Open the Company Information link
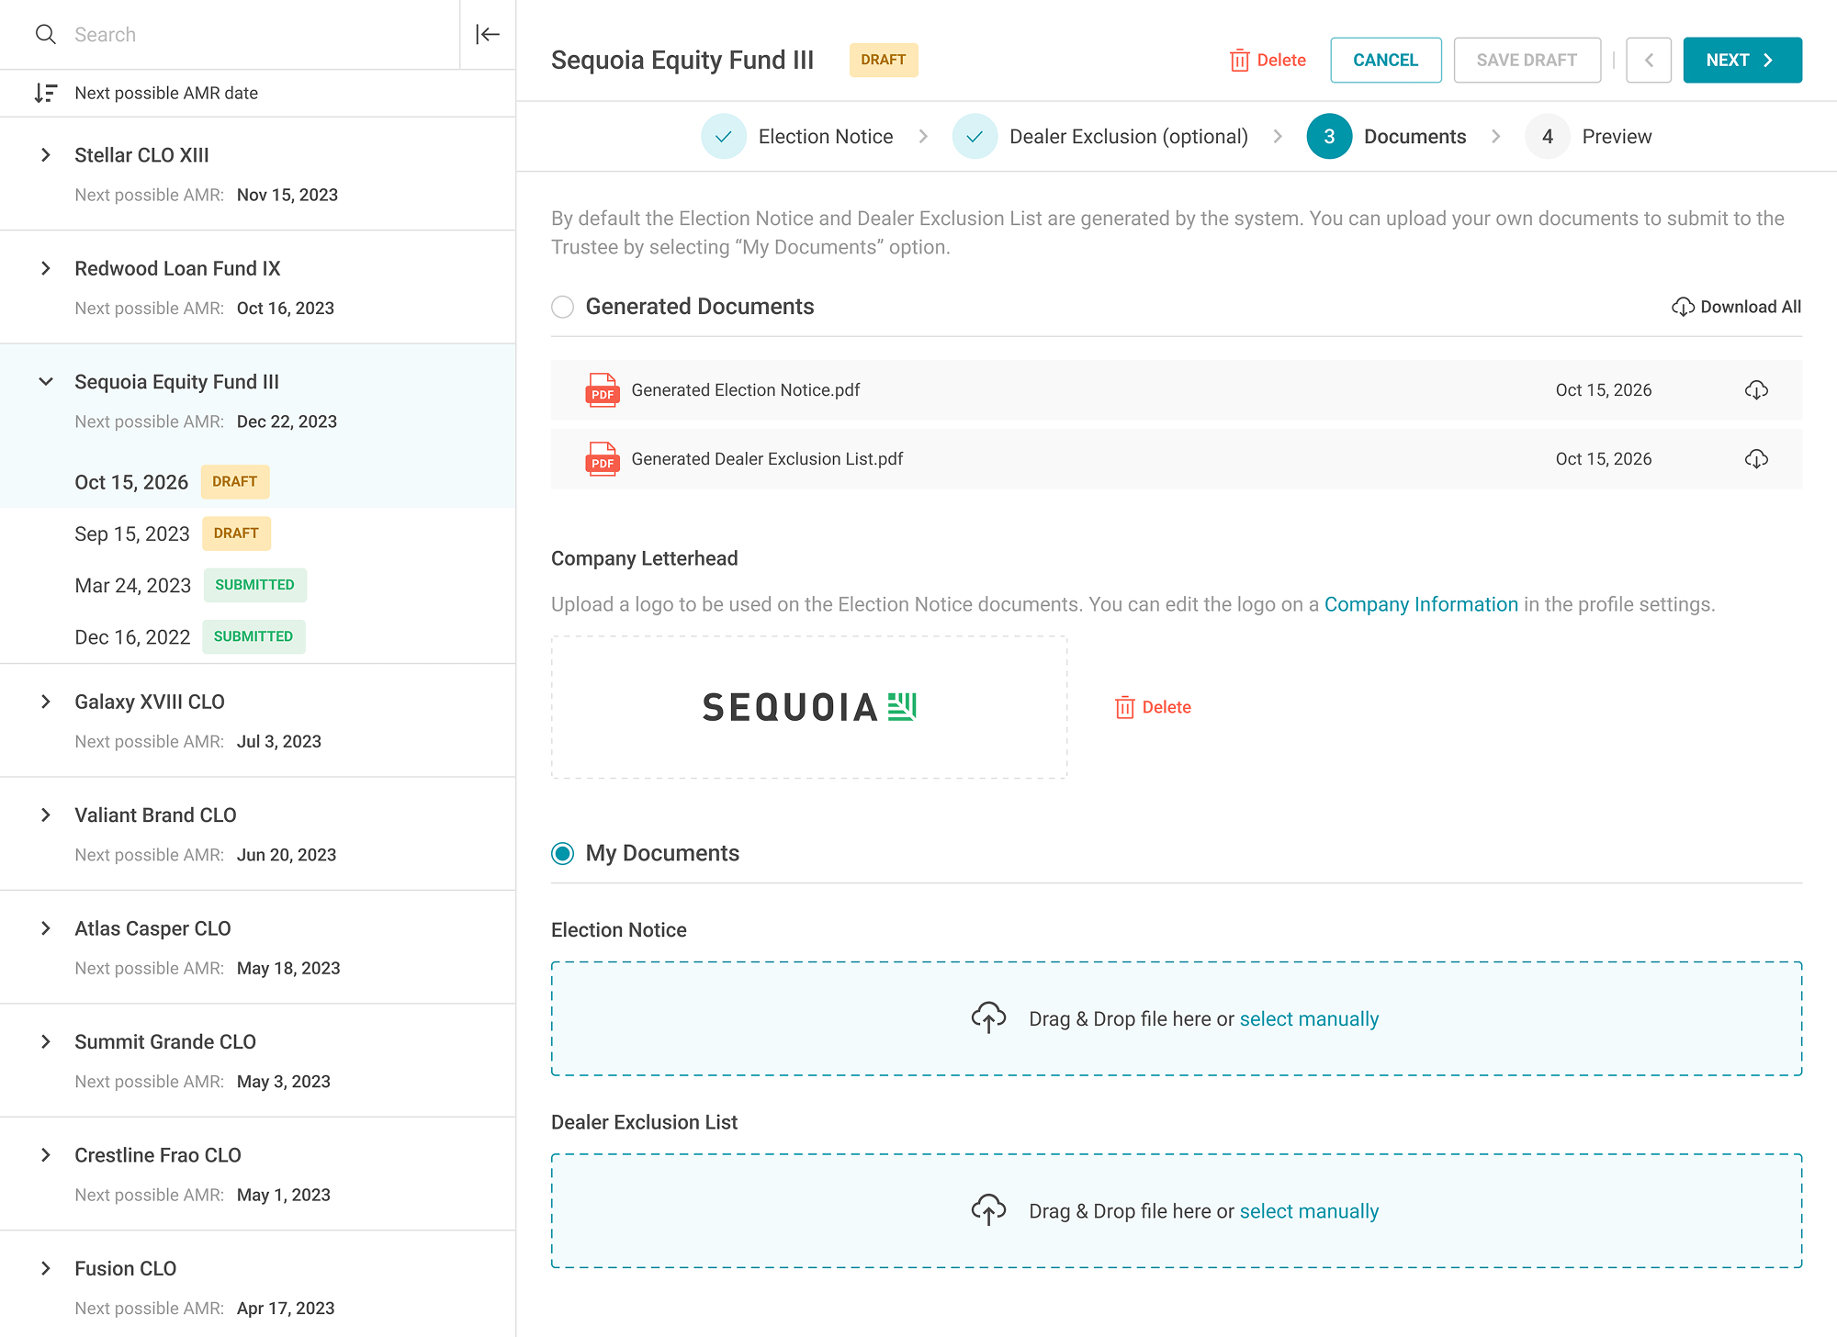1837x1337 pixels. coord(1421,604)
